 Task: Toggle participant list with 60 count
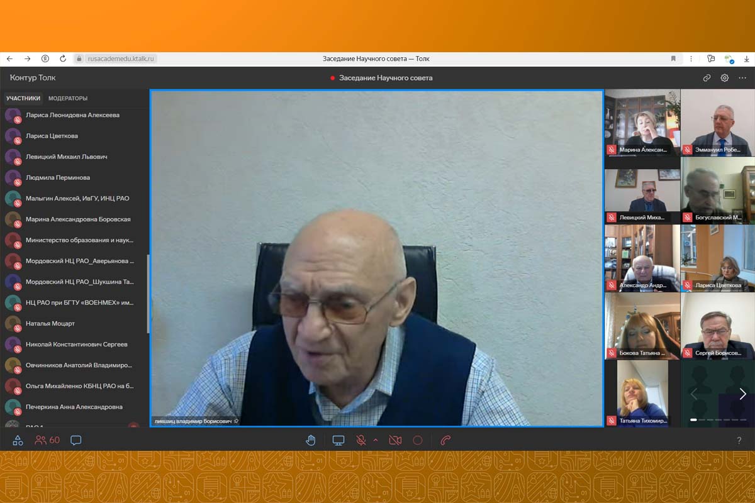(x=48, y=440)
